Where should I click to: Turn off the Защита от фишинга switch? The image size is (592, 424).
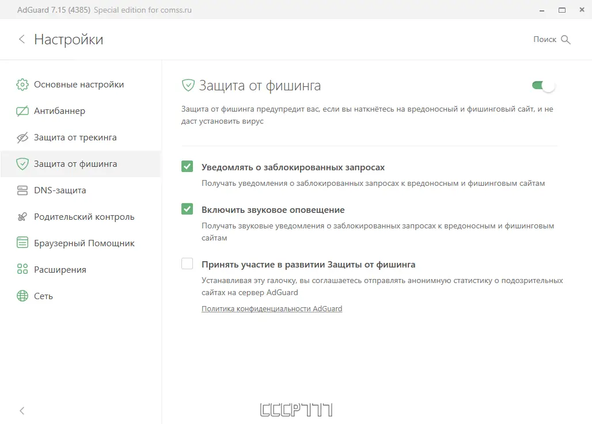(543, 86)
